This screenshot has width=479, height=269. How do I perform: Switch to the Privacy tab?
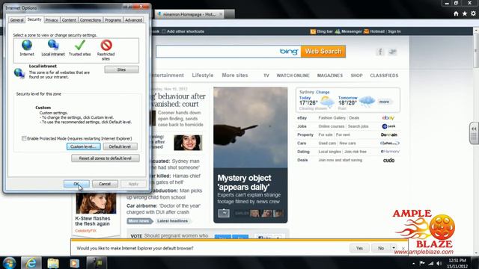tap(52, 20)
